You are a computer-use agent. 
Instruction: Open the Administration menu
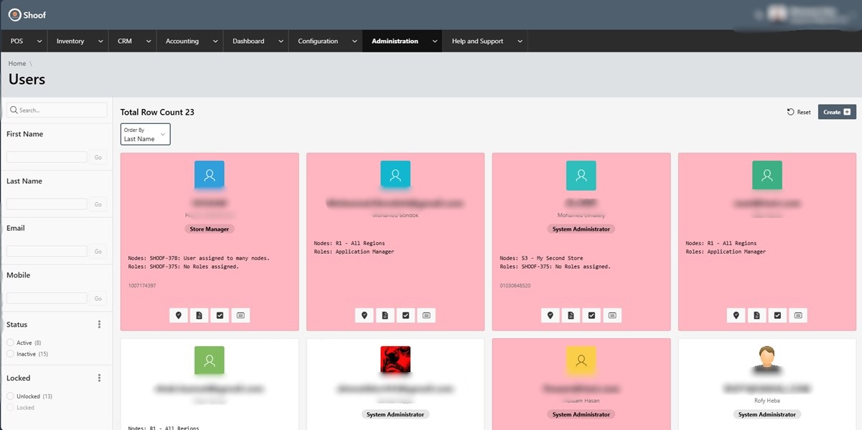395,42
